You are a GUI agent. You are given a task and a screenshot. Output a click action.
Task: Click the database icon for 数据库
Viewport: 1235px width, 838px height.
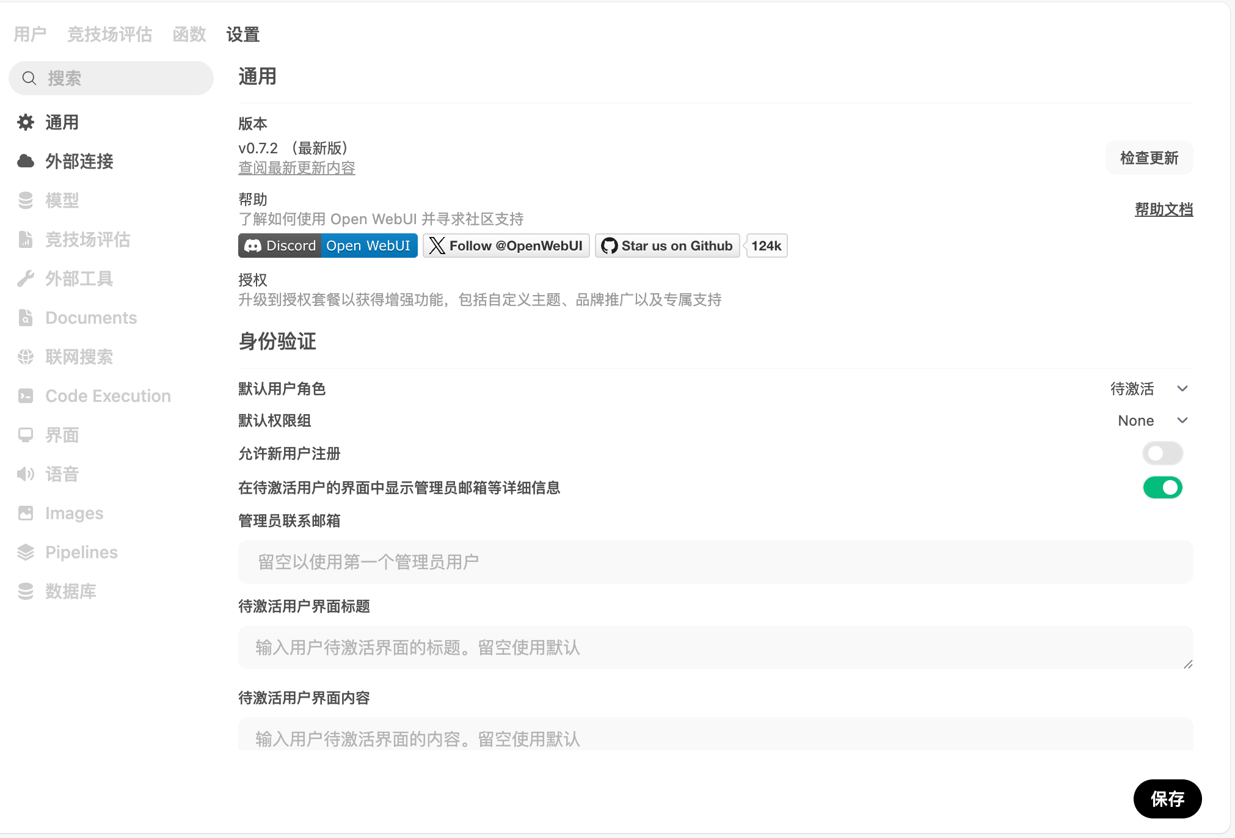(26, 591)
